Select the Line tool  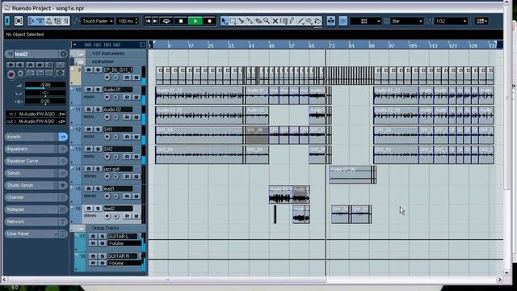[301, 21]
